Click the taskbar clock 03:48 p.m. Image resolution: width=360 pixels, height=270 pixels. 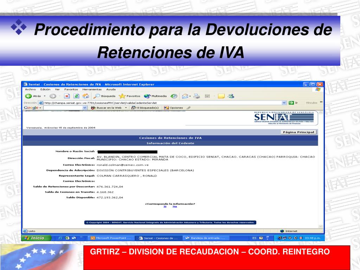pos(313,238)
